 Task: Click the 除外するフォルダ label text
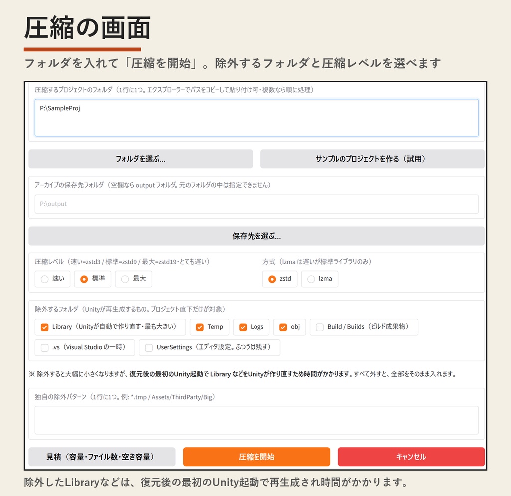coord(130,309)
